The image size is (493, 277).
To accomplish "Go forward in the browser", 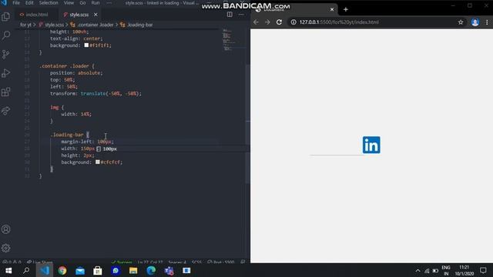I will [x=267, y=22].
